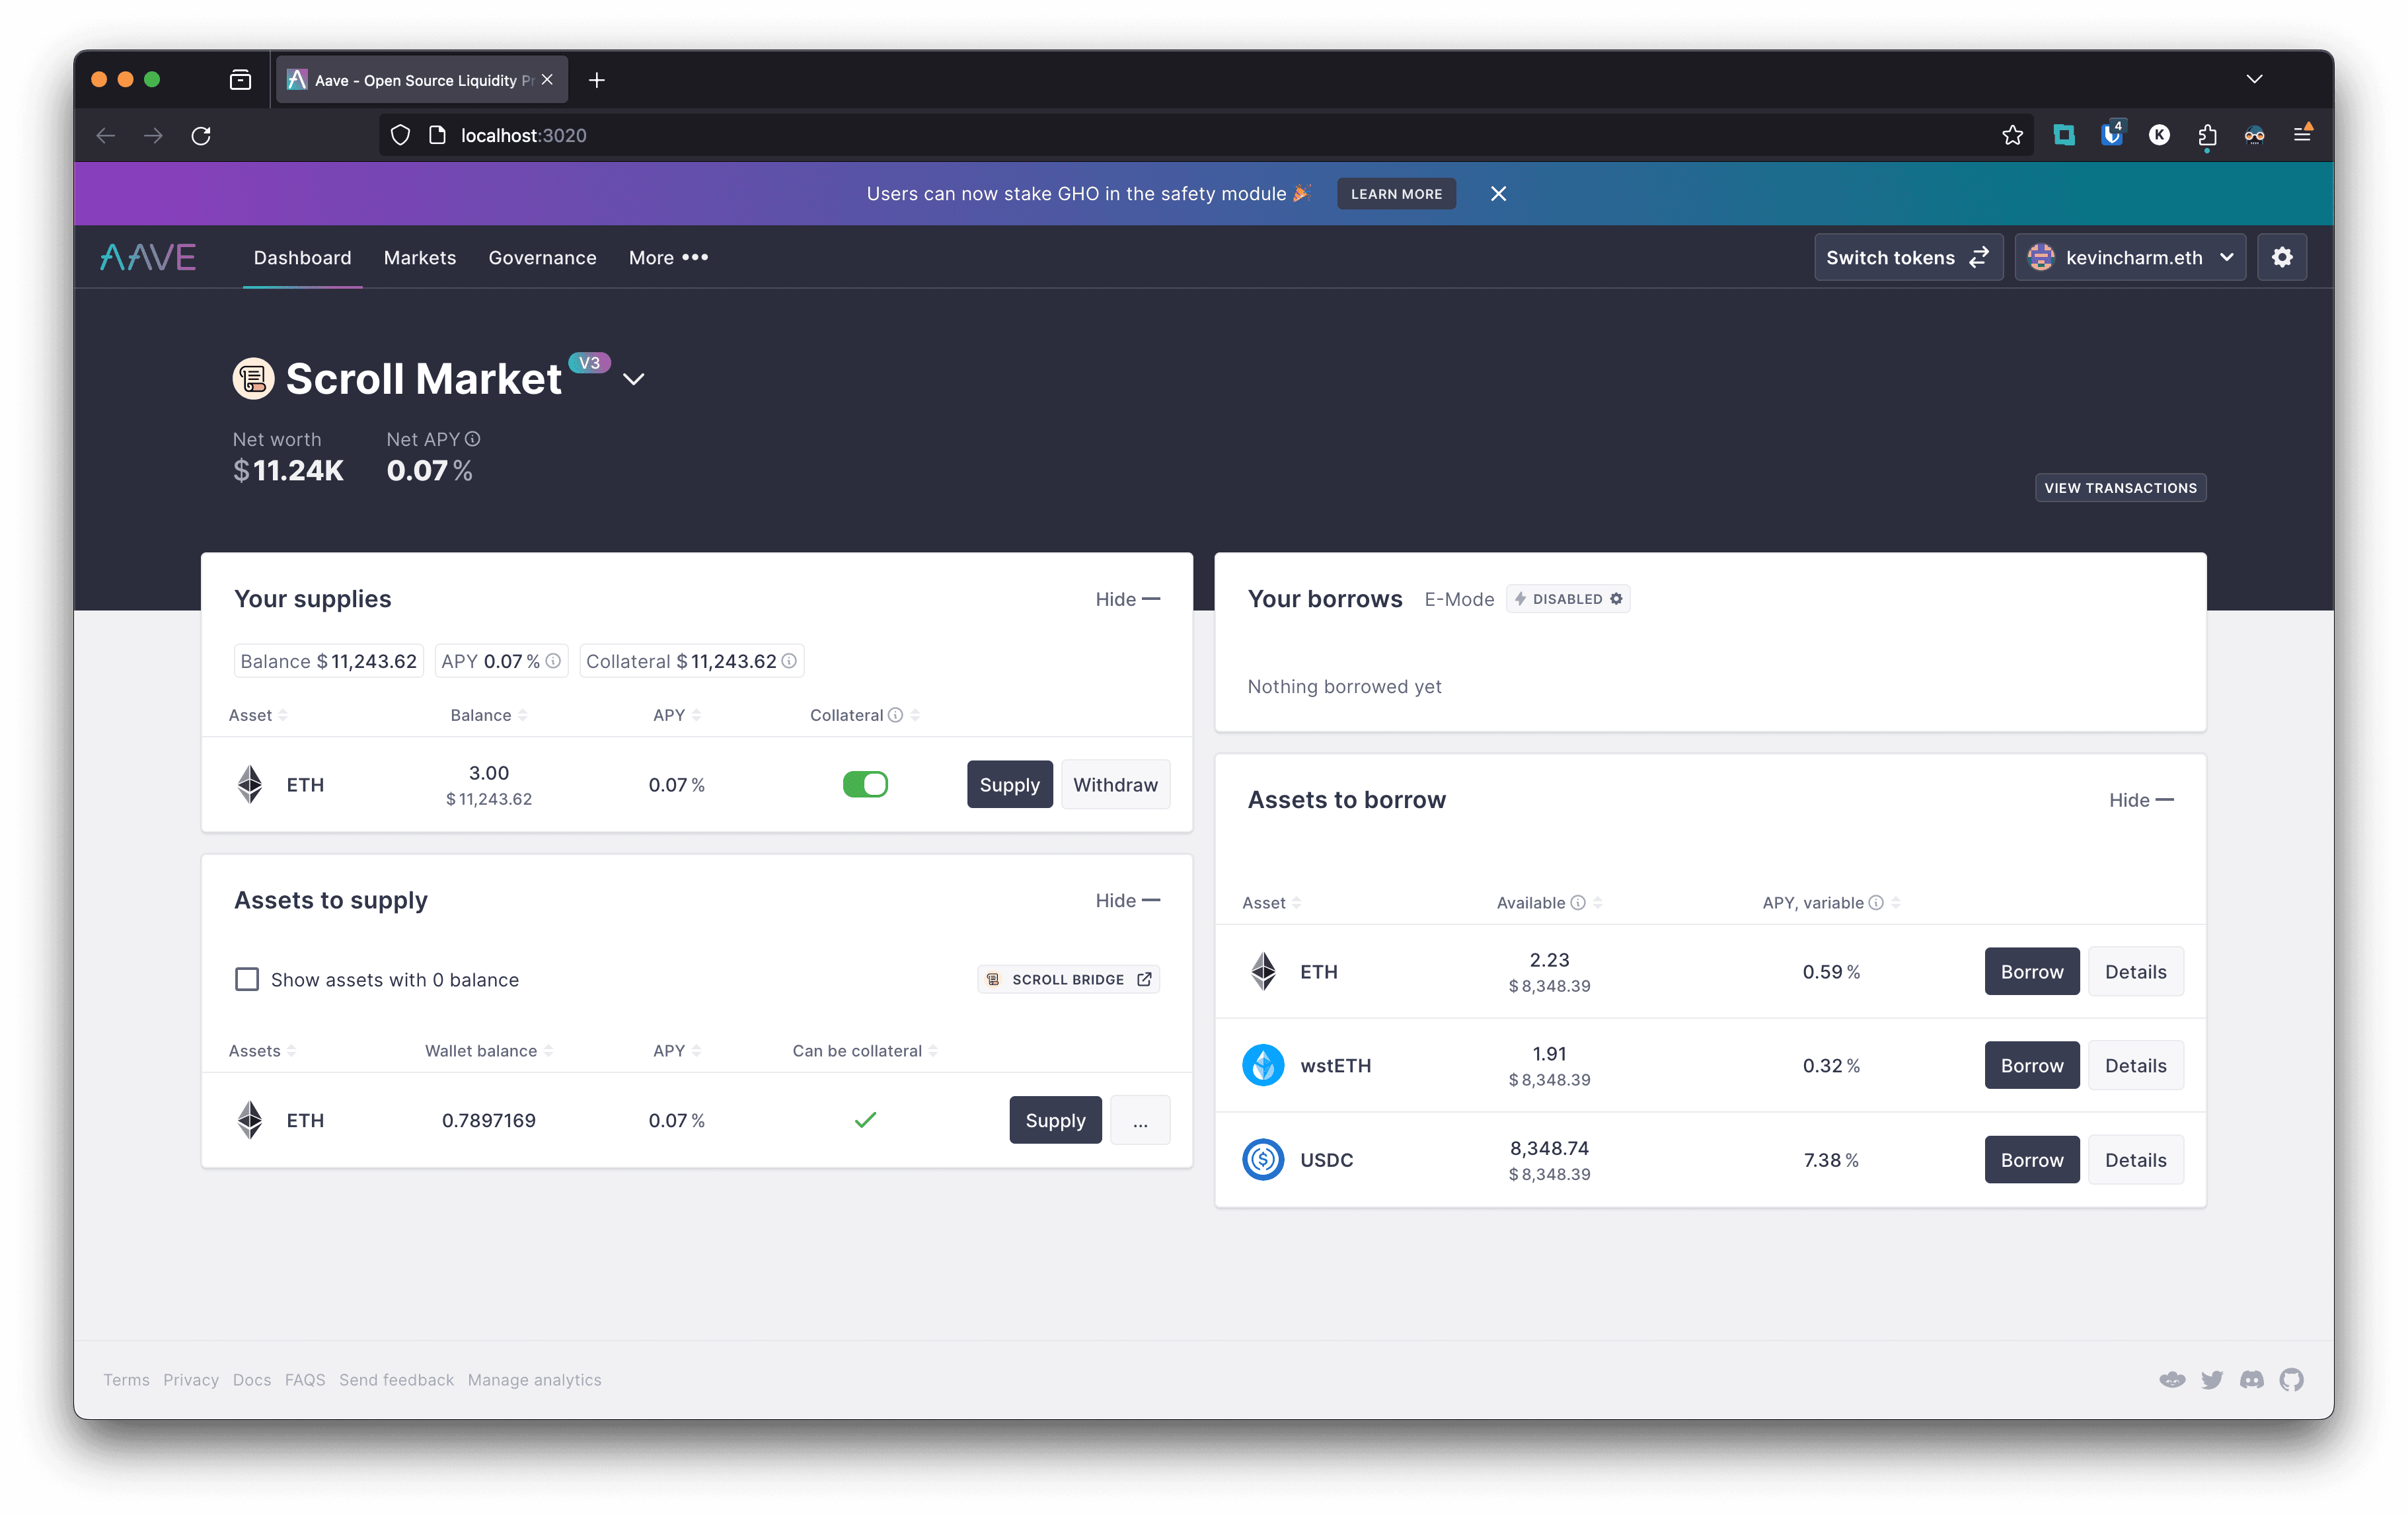Open the Manage analytics footer link
This screenshot has height=1517, width=2408.
click(534, 1380)
